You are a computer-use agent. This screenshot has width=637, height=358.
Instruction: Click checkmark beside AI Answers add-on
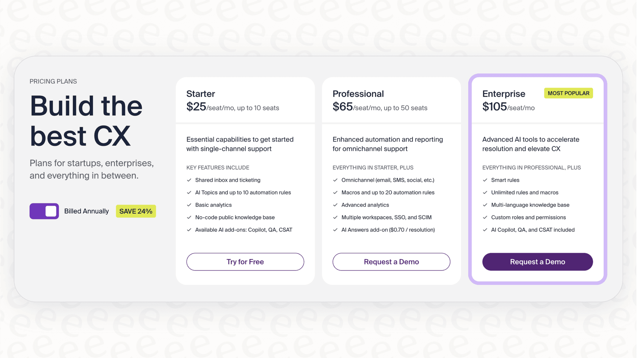(x=335, y=230)
